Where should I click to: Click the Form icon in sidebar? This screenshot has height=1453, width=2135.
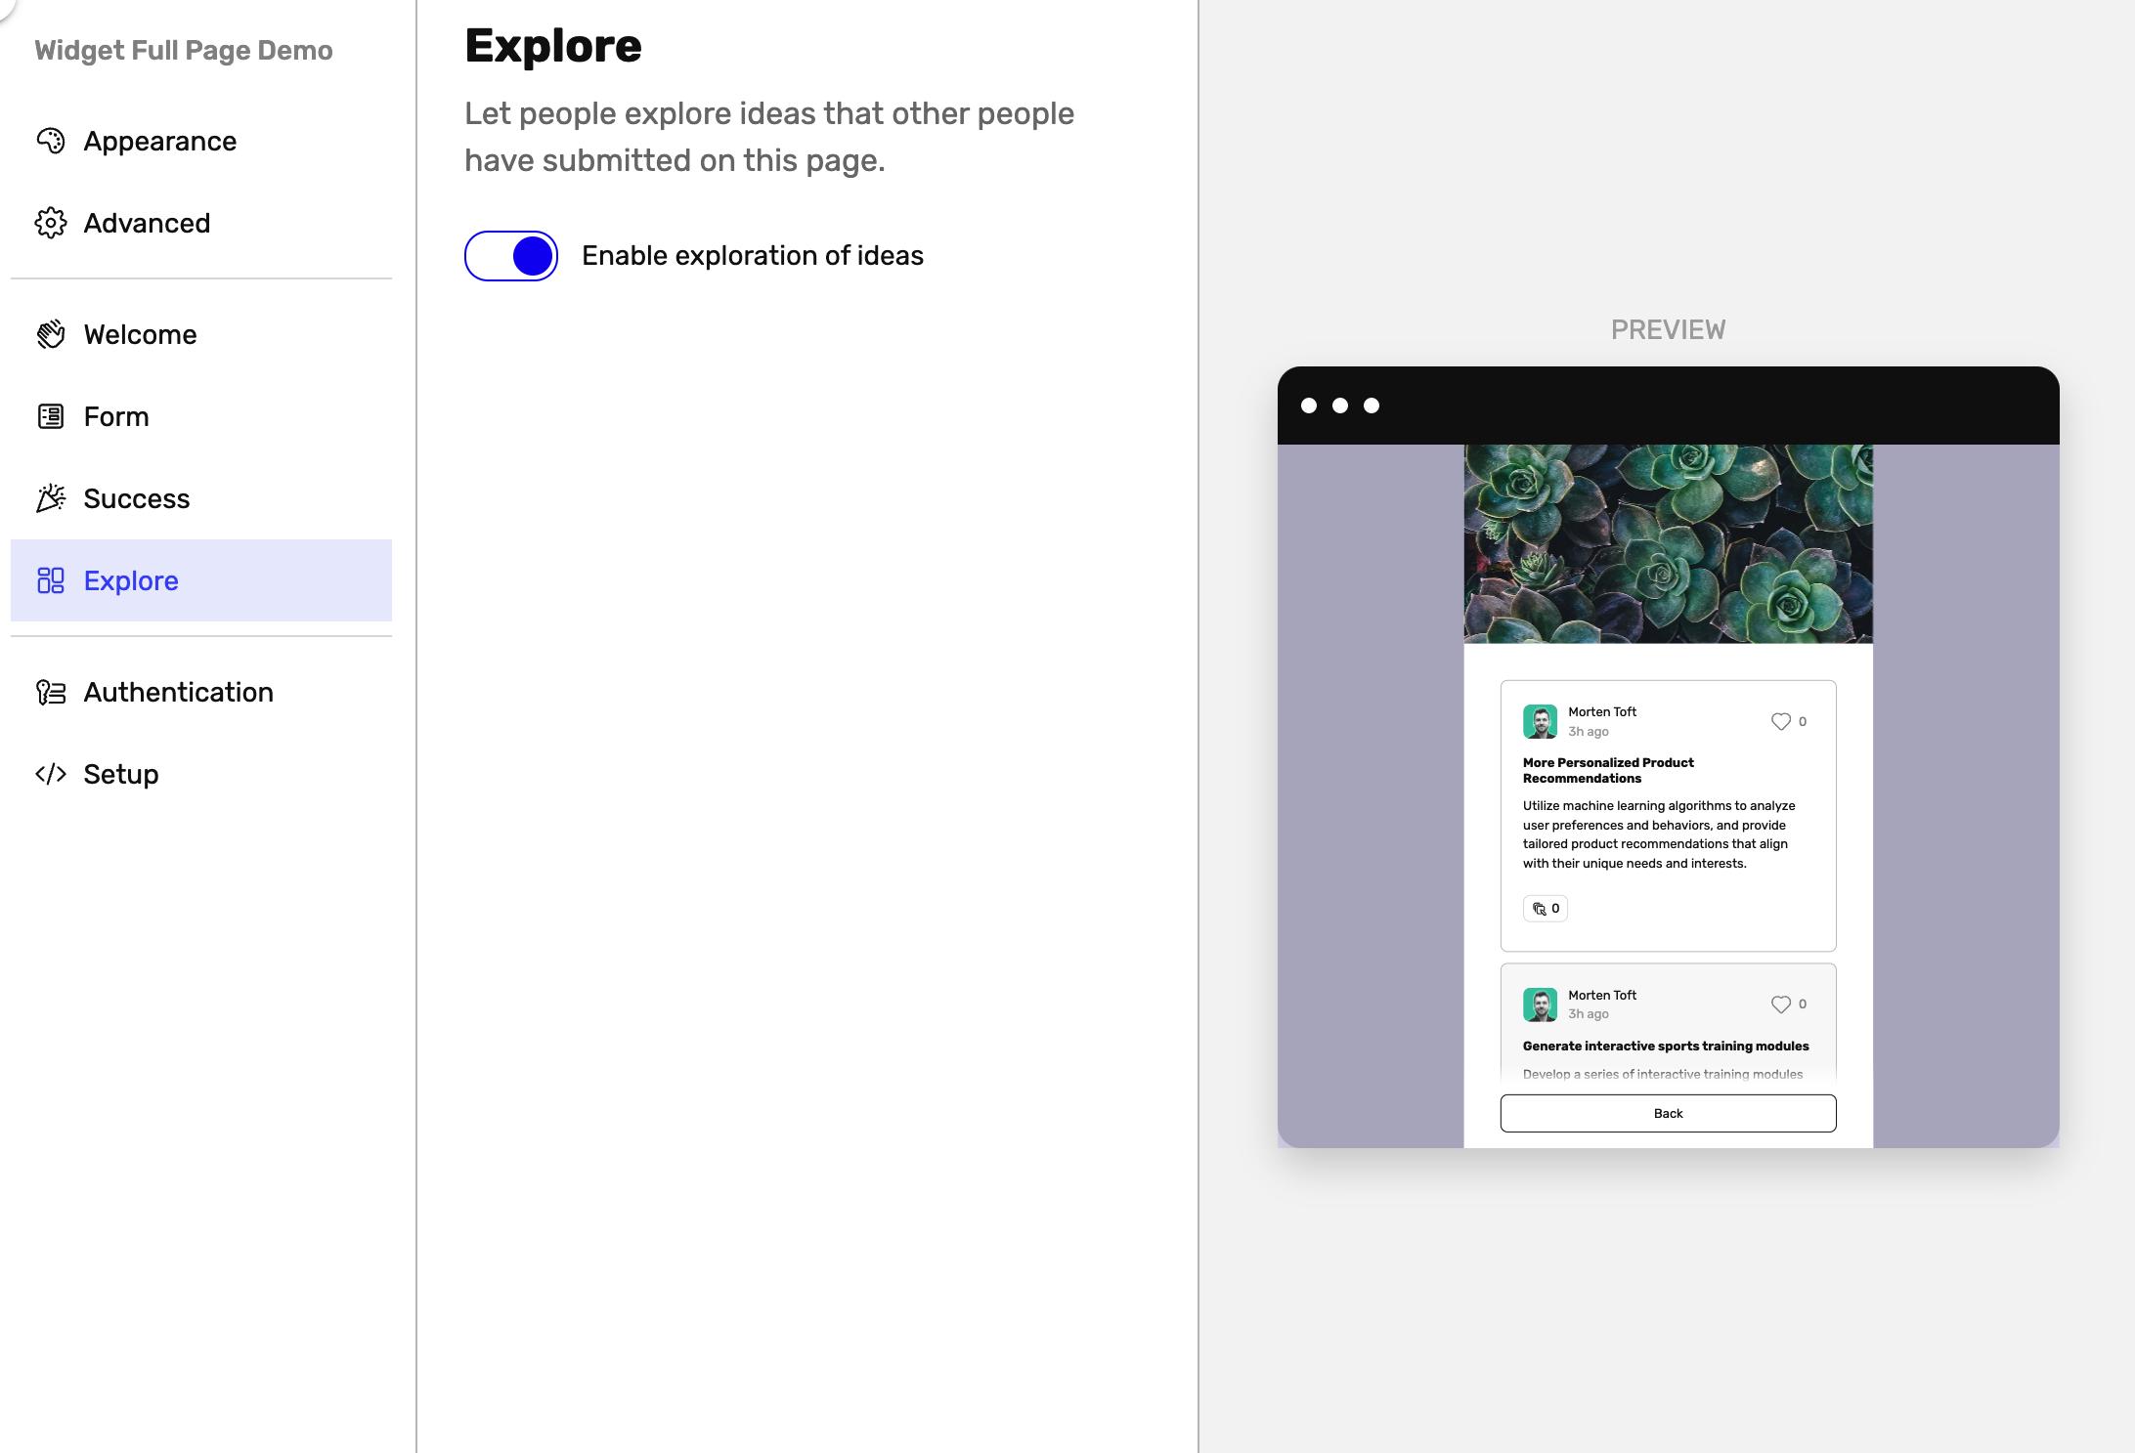point(51,416)
